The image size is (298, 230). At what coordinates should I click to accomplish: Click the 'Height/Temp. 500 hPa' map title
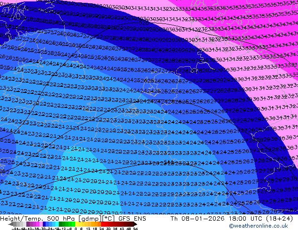(38, 219)
